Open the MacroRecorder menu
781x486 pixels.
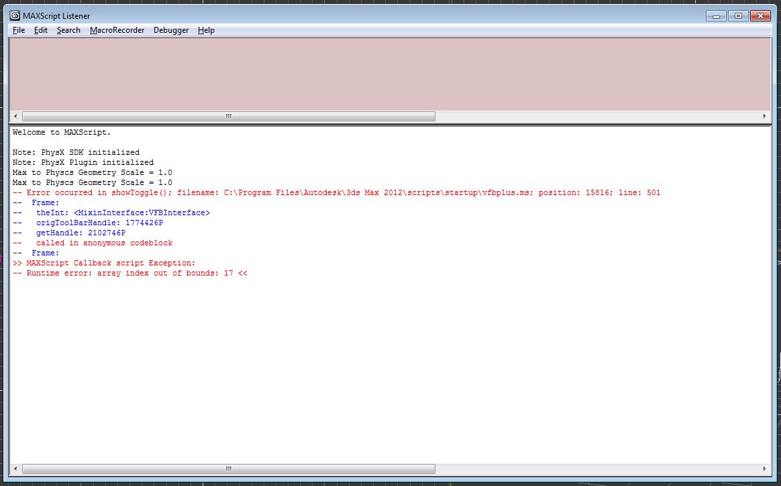117,30
